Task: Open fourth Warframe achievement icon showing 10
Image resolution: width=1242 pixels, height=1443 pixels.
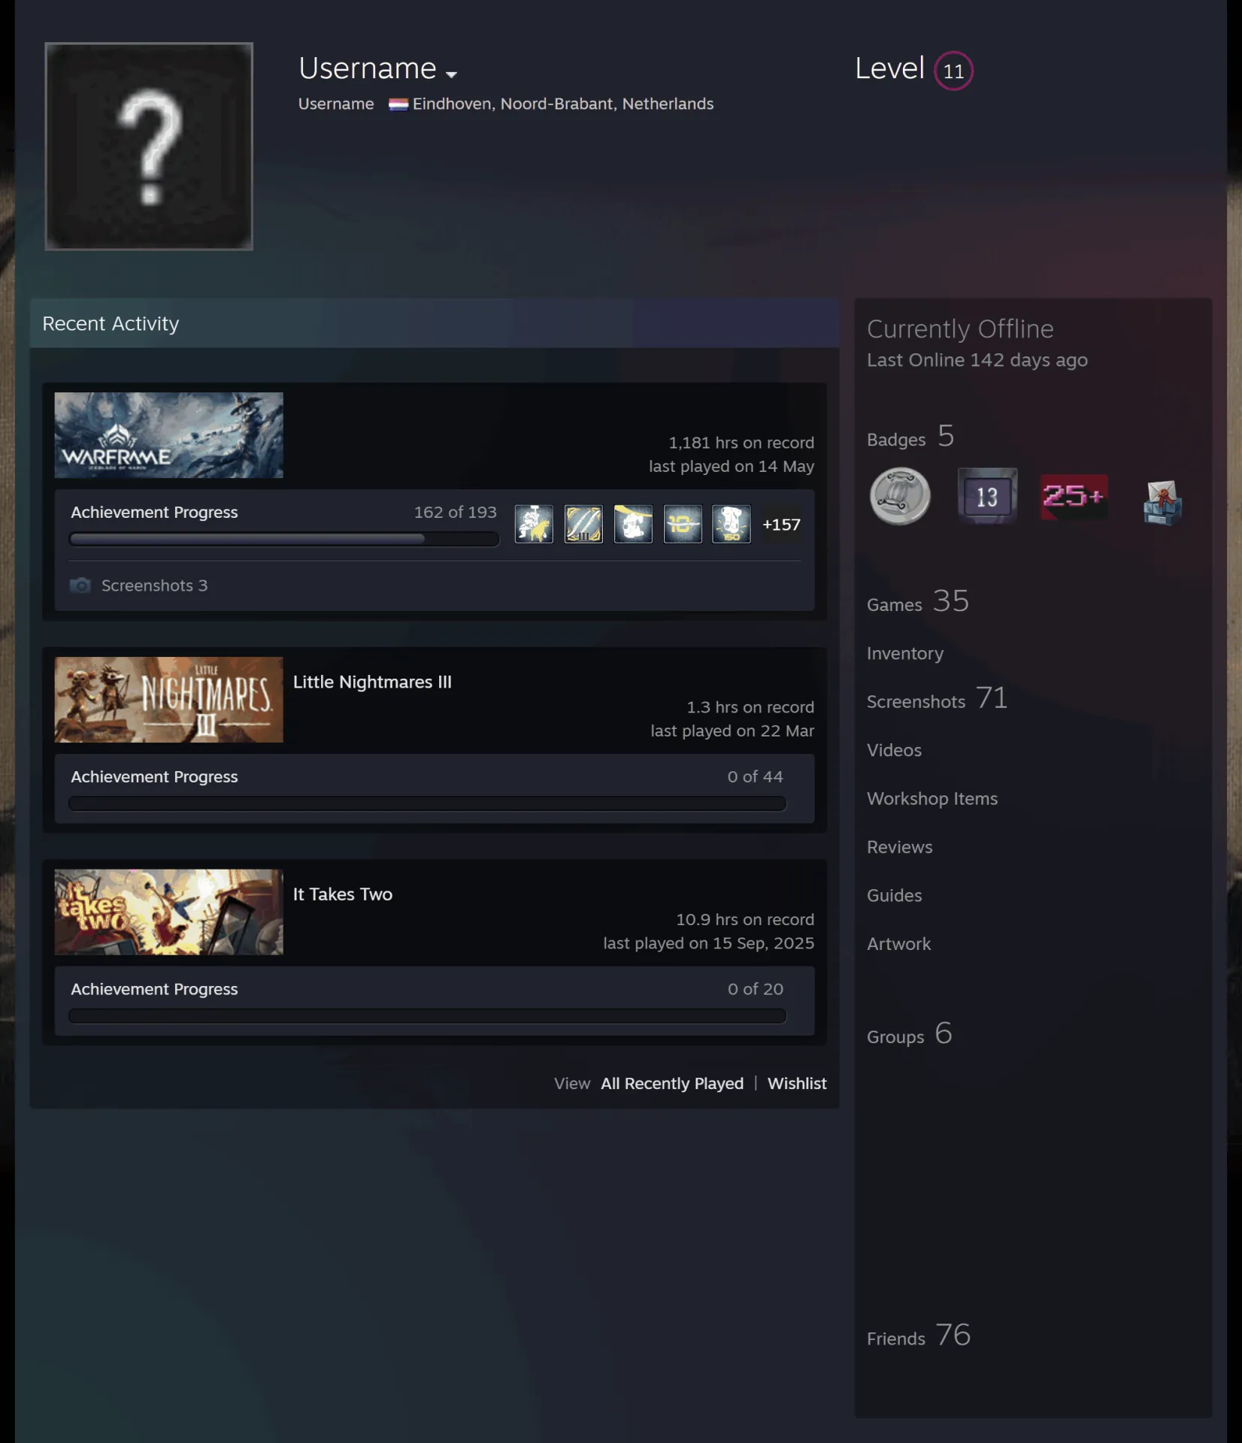Action: coord(683,524)
